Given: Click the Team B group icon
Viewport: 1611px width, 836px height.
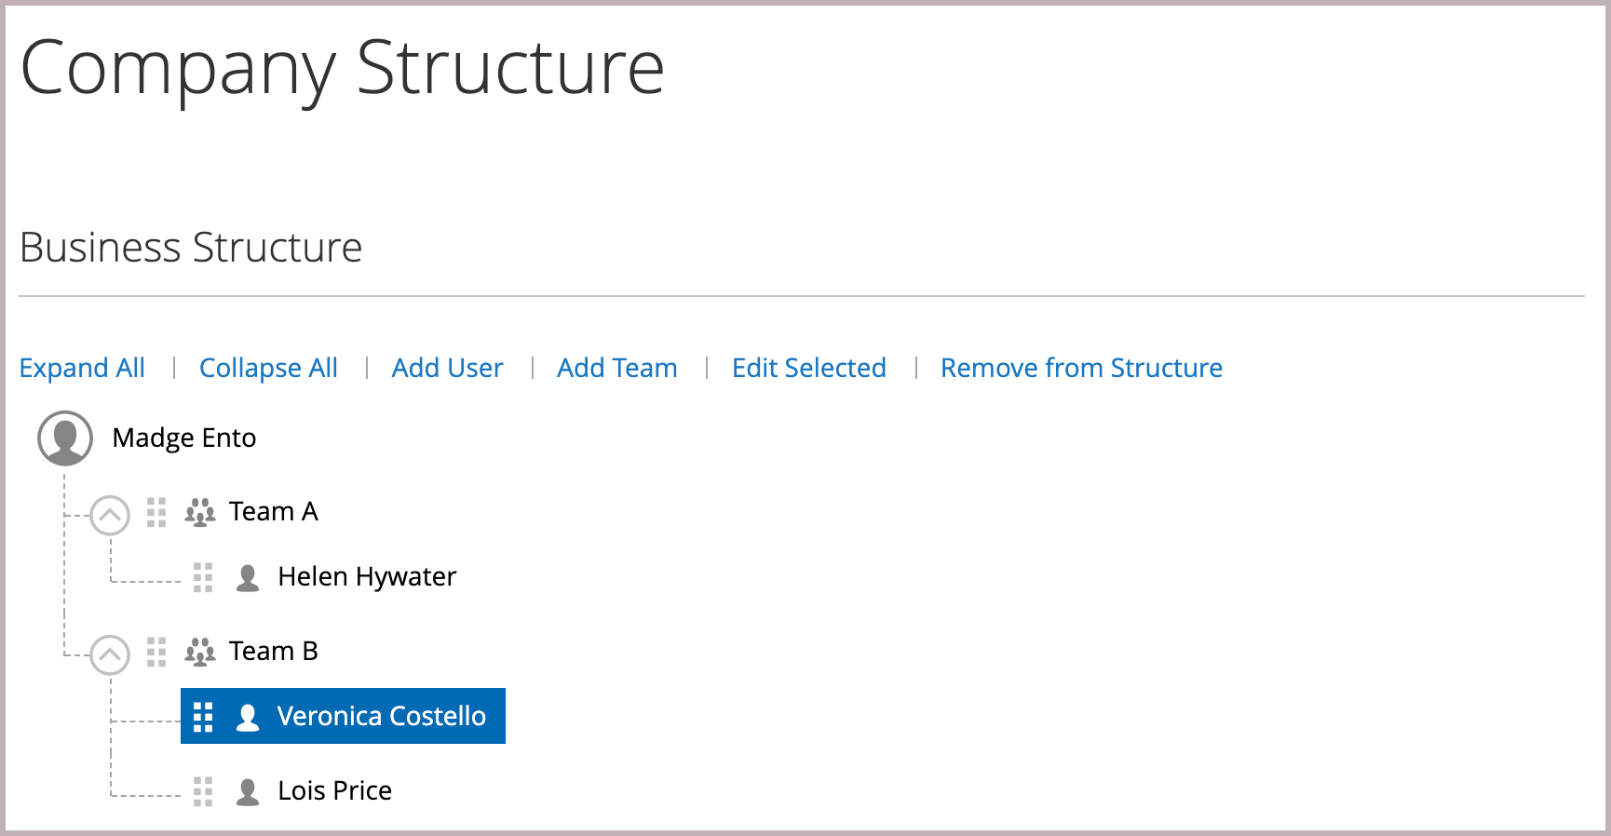Looking at the screenshot, I should click(x=200, y=652).
